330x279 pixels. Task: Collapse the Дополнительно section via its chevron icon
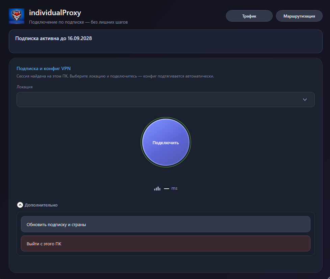(x=20, y=205)
